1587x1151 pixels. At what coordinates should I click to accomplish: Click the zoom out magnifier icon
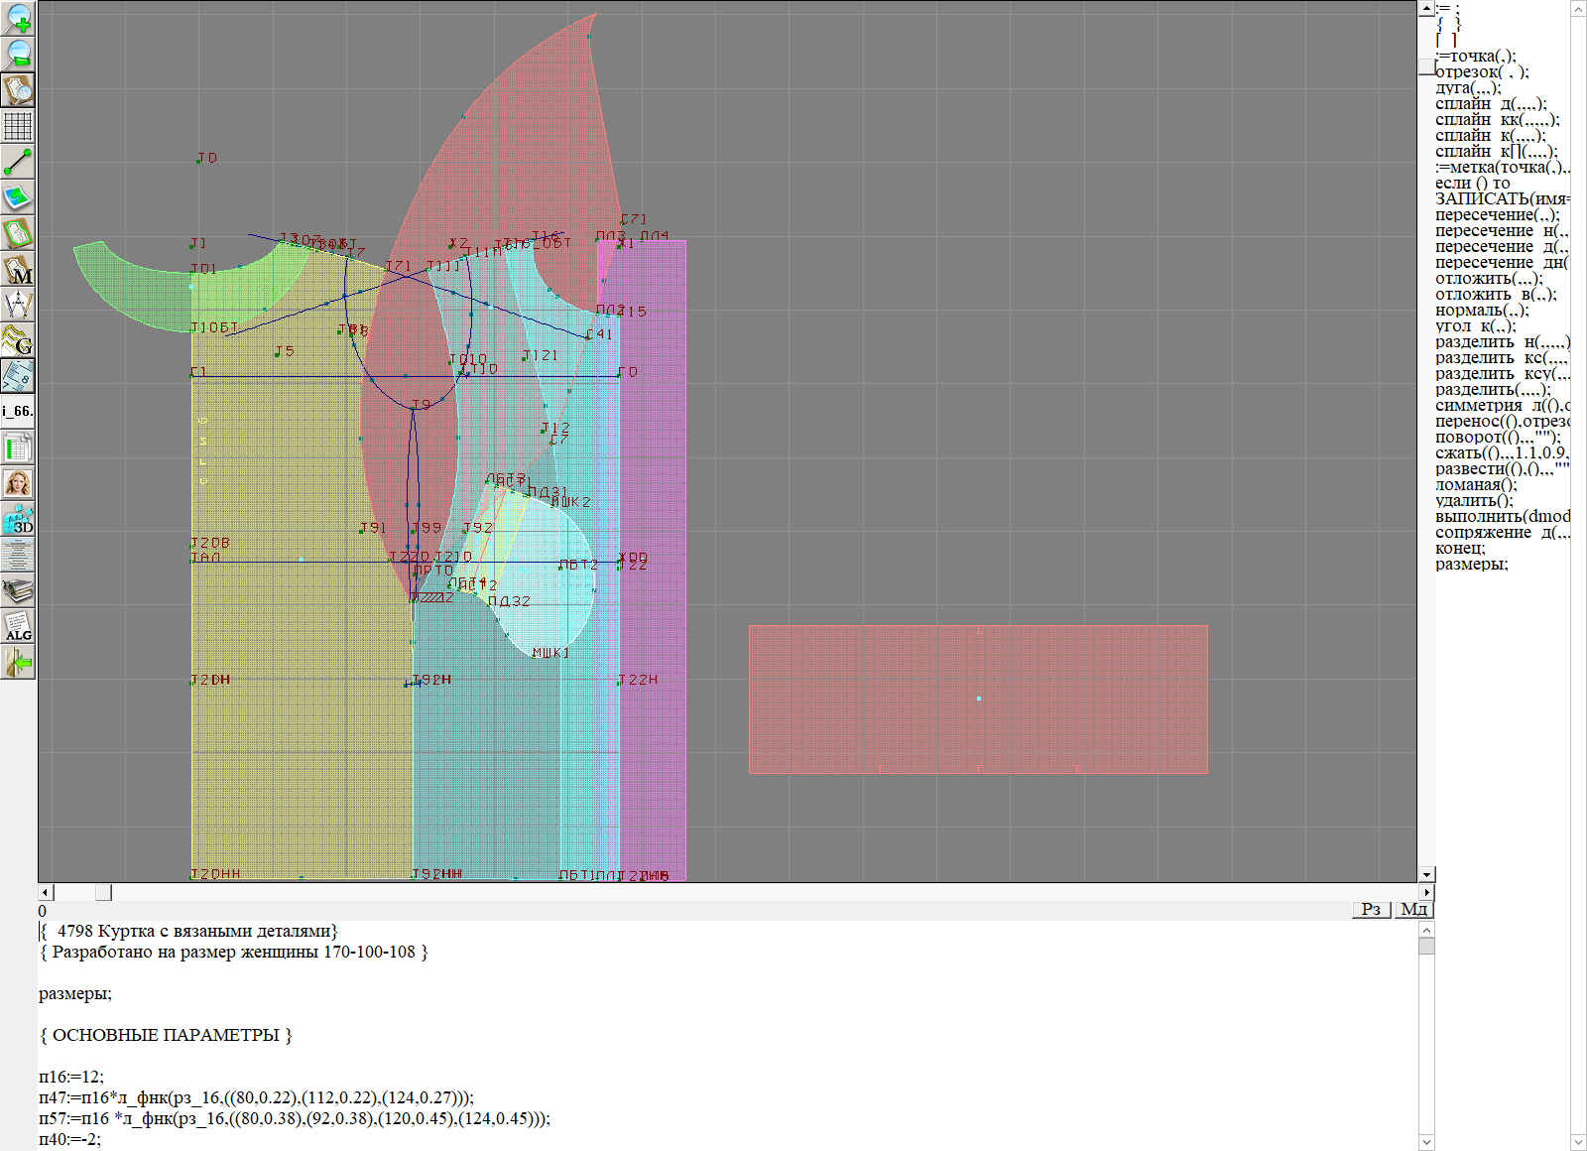coord(18,55)
